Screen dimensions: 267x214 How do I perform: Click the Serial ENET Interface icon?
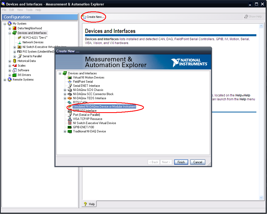point(70,86)
